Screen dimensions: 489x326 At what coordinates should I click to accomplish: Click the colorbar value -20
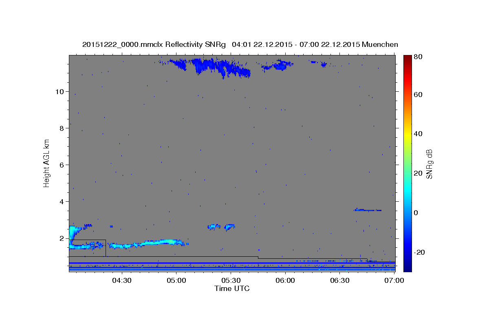419,252
